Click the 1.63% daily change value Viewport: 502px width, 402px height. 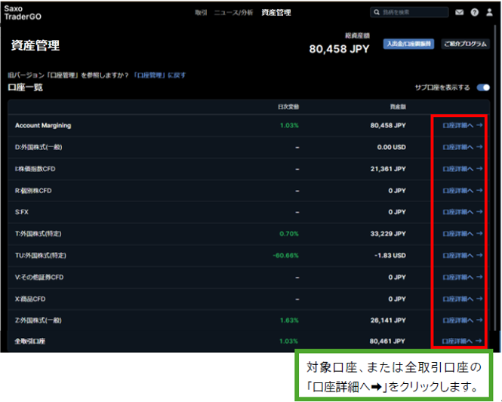289,320
